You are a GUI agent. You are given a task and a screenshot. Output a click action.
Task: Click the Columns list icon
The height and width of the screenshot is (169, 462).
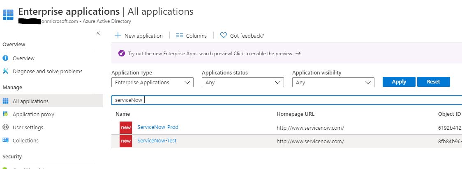pyautogui.click(x=180, y=36)
